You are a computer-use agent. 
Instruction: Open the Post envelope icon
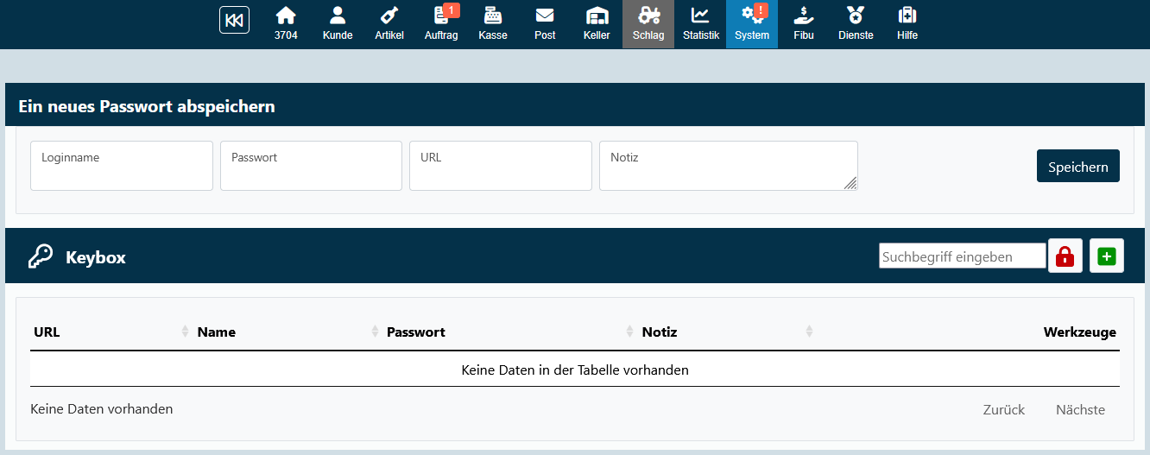pyautogui.click(x=545, y=23)
